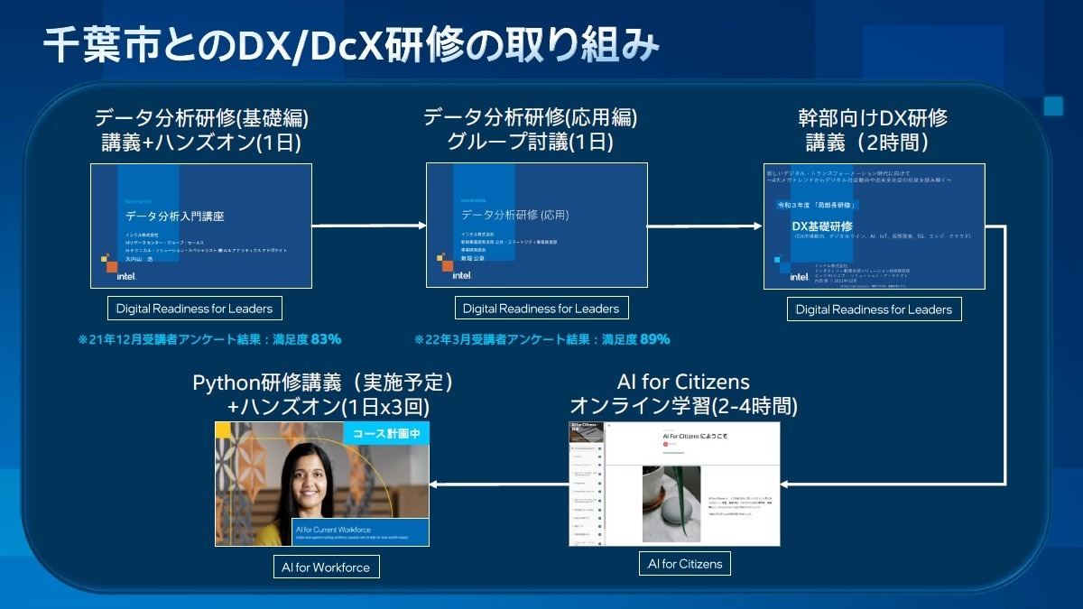Click the slide title 千葉市とのDX/DcX研修の取り組み

350,47
